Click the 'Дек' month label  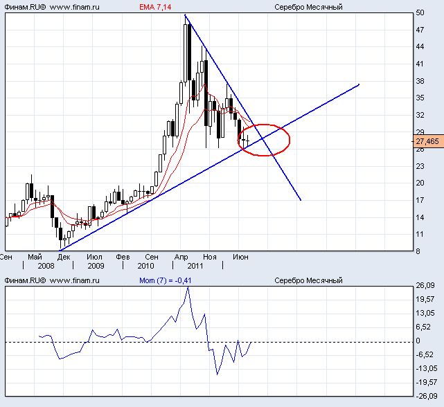[64, 257]
